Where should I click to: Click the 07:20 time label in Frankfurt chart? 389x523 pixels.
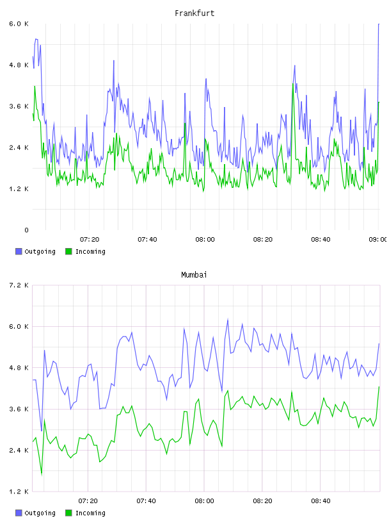point(90,240)
